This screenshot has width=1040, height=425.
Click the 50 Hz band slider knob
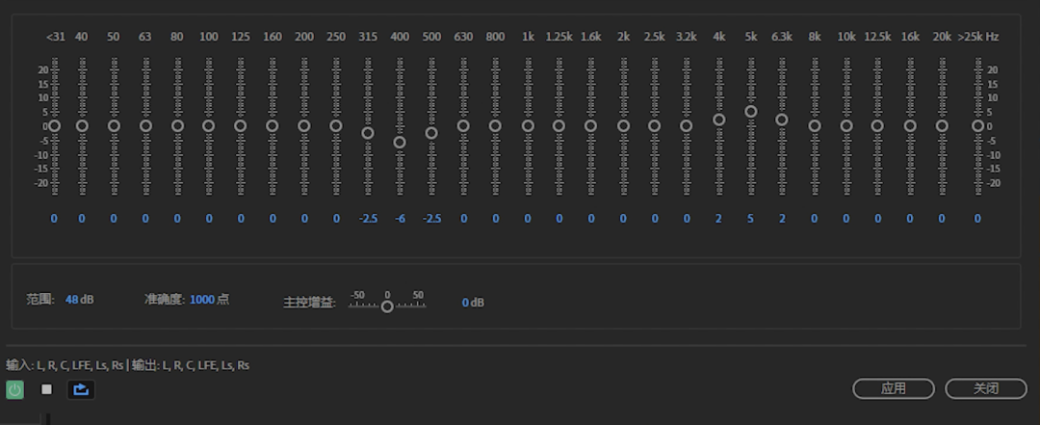click(114, 125)
